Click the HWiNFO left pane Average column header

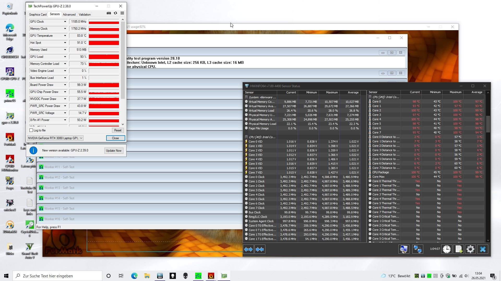point(350,92)
